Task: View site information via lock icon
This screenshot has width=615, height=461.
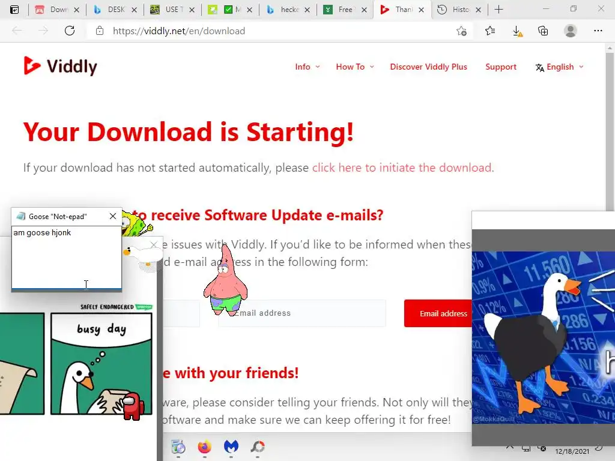Action: click(100, 31)
